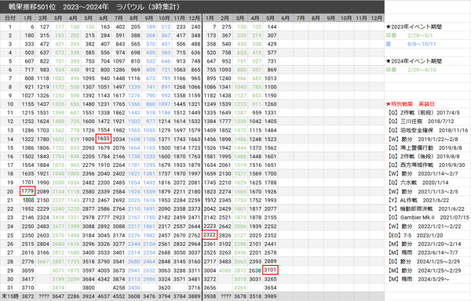Click the entry 【Y】機動部隊決戦 2021/6/22

(x=425, y=209)
